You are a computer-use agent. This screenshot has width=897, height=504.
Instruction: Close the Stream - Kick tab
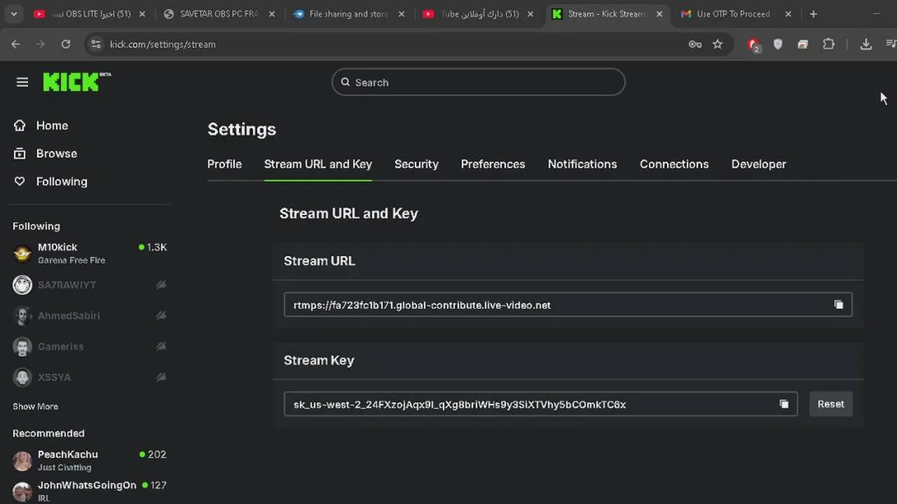point(659,14)
